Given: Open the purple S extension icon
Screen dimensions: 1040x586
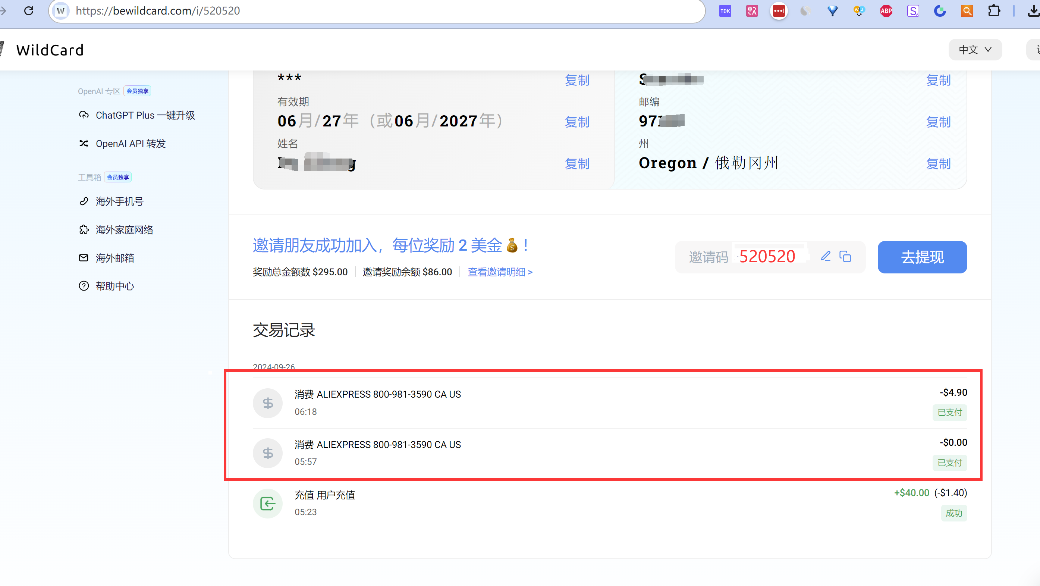Looking at the screenshot, I should (x=913, y=11).
